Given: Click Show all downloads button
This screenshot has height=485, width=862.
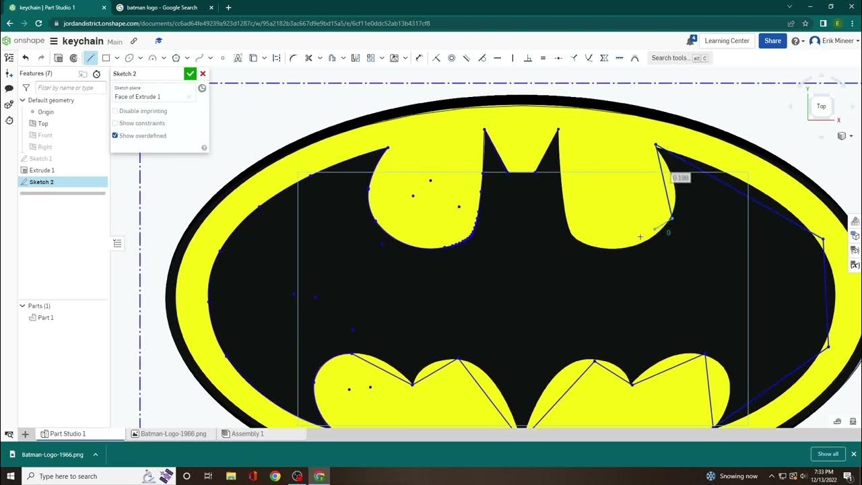Looking at the screenshot, I should 828,454.
